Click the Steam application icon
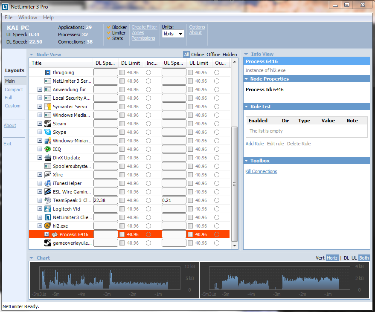The image size is (375, 312). (x=48, y=124)
